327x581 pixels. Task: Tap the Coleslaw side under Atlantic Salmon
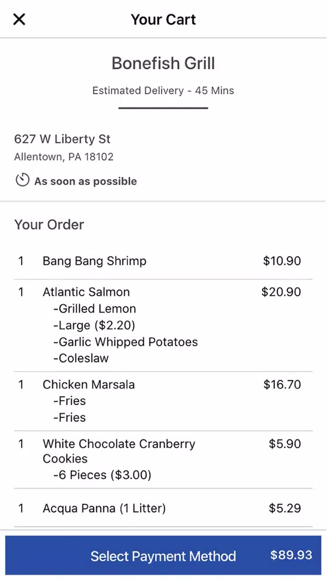point(81,358)
